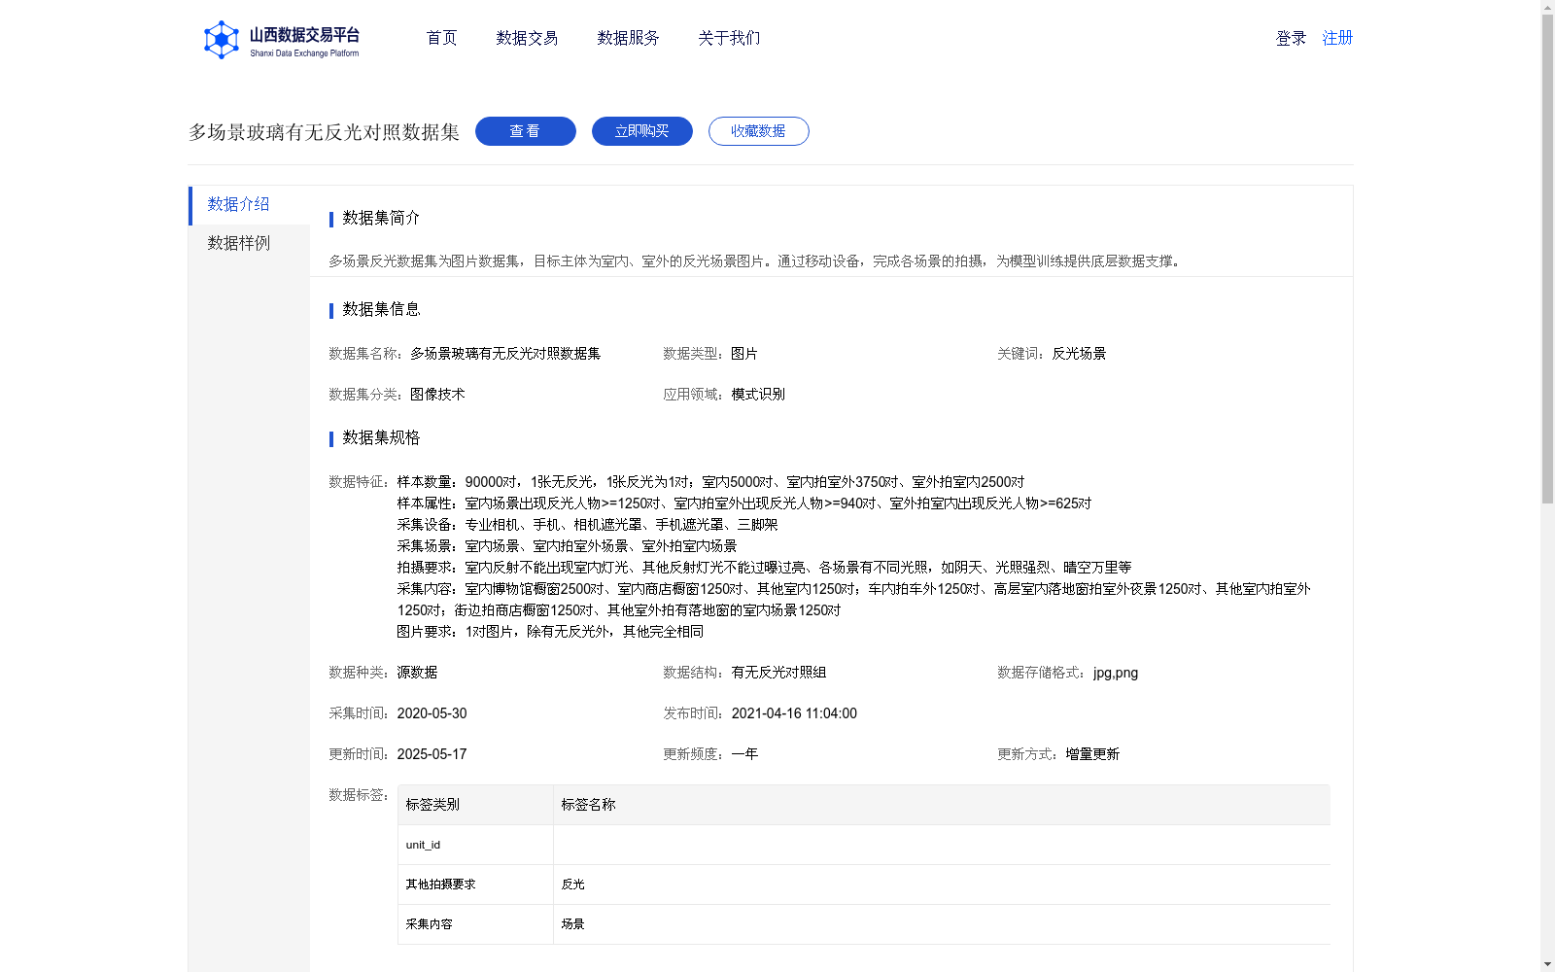
Task: Click the 收藏数据 button
Action: pyautogui.click(x=759, y=131)
